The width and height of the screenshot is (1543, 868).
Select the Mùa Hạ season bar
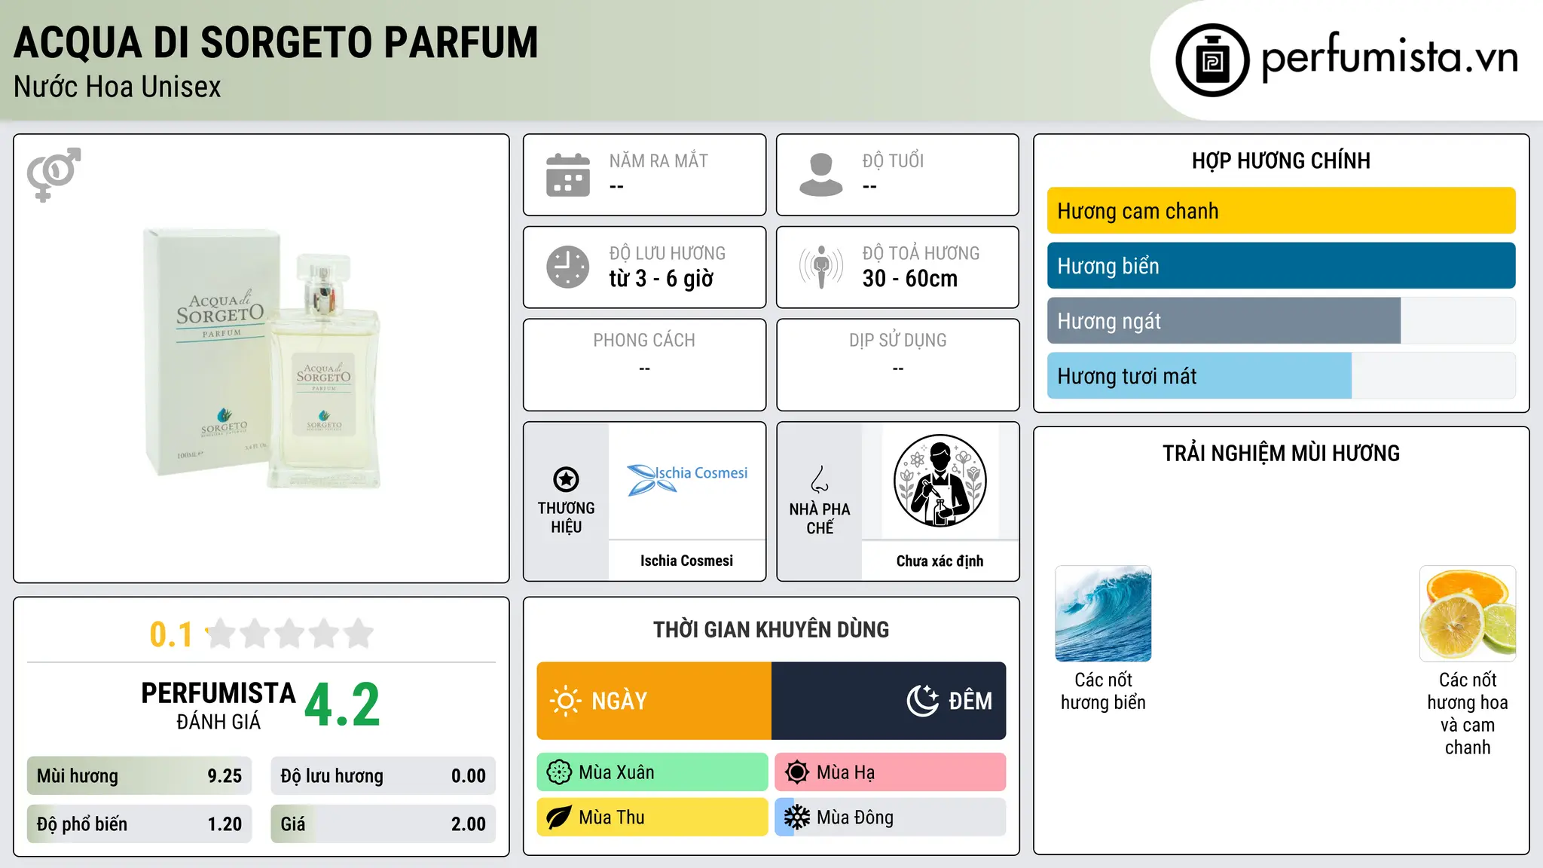pos(891,772)
